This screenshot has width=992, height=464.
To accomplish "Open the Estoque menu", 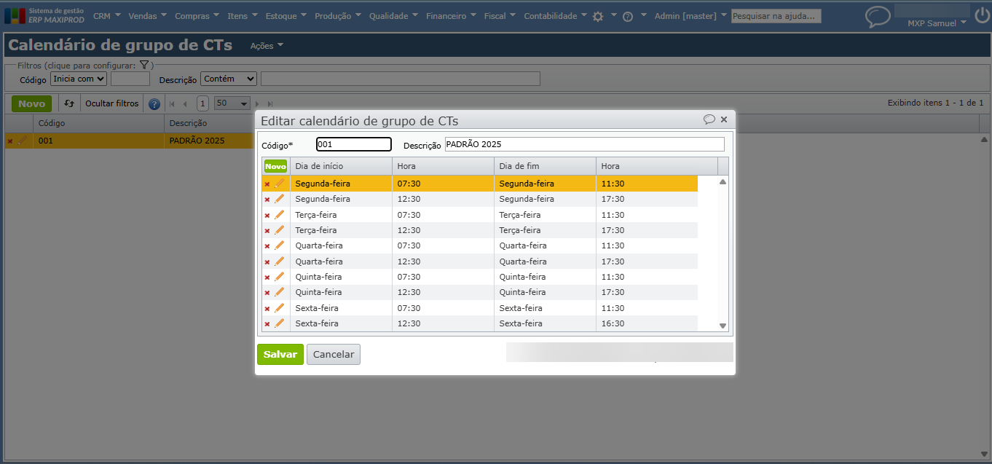I will click(286, 16).
